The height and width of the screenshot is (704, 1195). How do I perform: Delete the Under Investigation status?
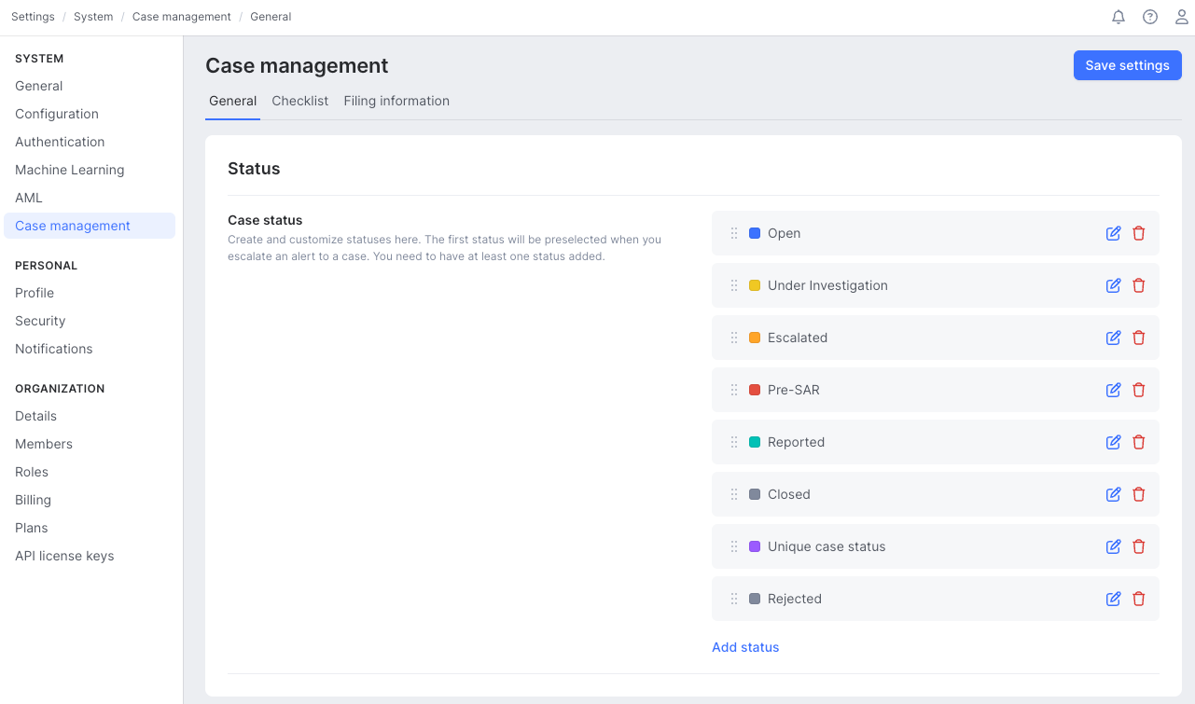[x=1138, y=285]
